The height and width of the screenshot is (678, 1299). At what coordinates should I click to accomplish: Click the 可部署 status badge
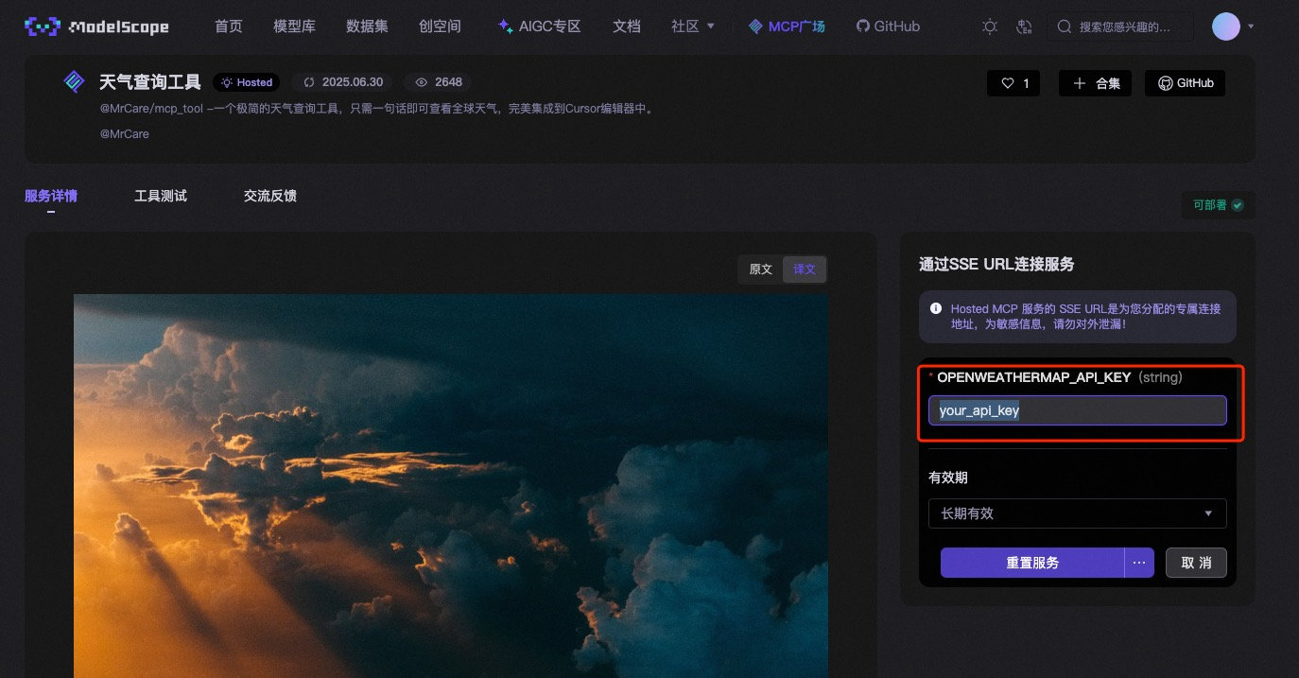pyautogui.click(x=1218, y=204)
